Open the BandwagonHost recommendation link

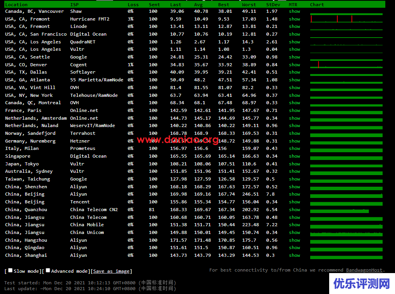[x=364, y=270]
